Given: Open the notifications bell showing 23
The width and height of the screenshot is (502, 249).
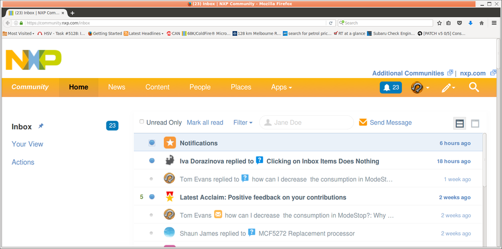Looking at the screenshot, I should pyautogui.click(x=390, y=88).
